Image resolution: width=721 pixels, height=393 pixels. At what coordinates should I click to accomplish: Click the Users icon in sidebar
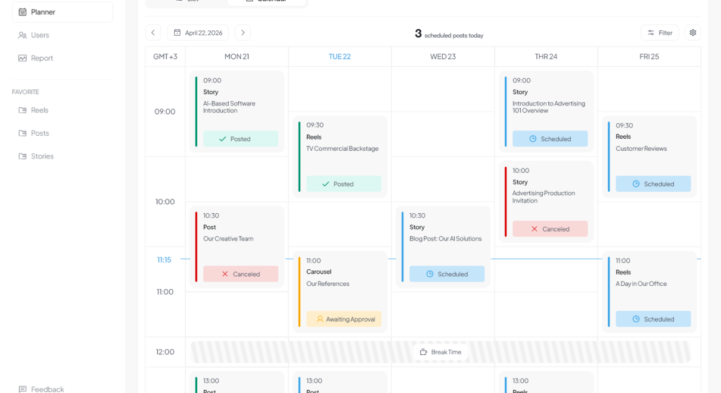click(23, 35)
